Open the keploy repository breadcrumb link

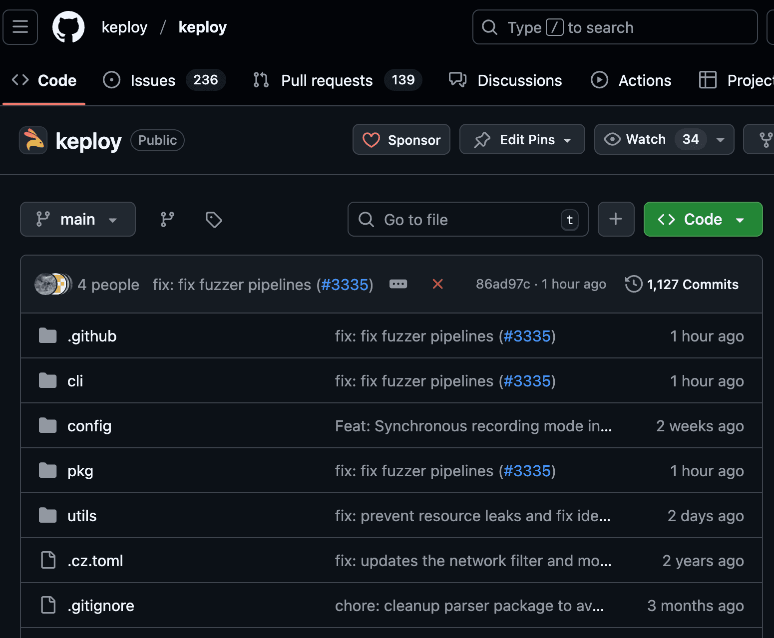[x=202, y=27]
